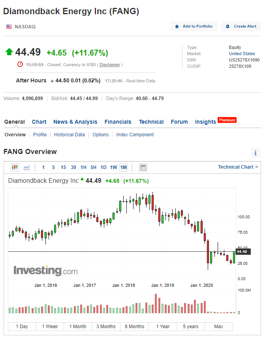Screen dimensions: 265x340
Task: Open the Technical Chart link
Action: tap(238, 167)
